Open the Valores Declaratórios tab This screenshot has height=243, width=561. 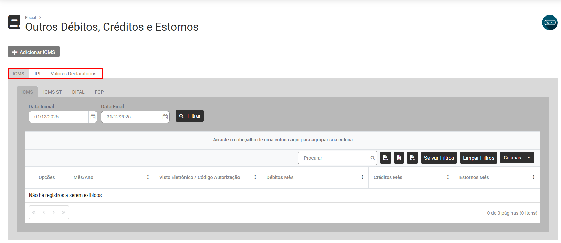pyautogui.click(x=73, y=74)
